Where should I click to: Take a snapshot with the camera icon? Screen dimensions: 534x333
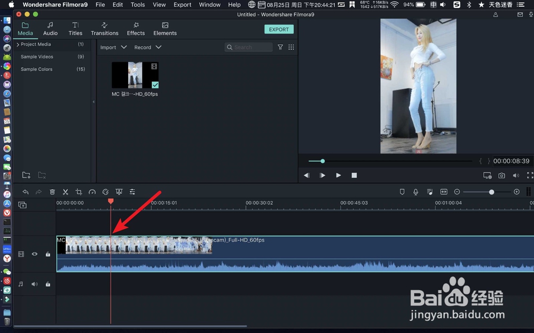(x=501, y=175)
